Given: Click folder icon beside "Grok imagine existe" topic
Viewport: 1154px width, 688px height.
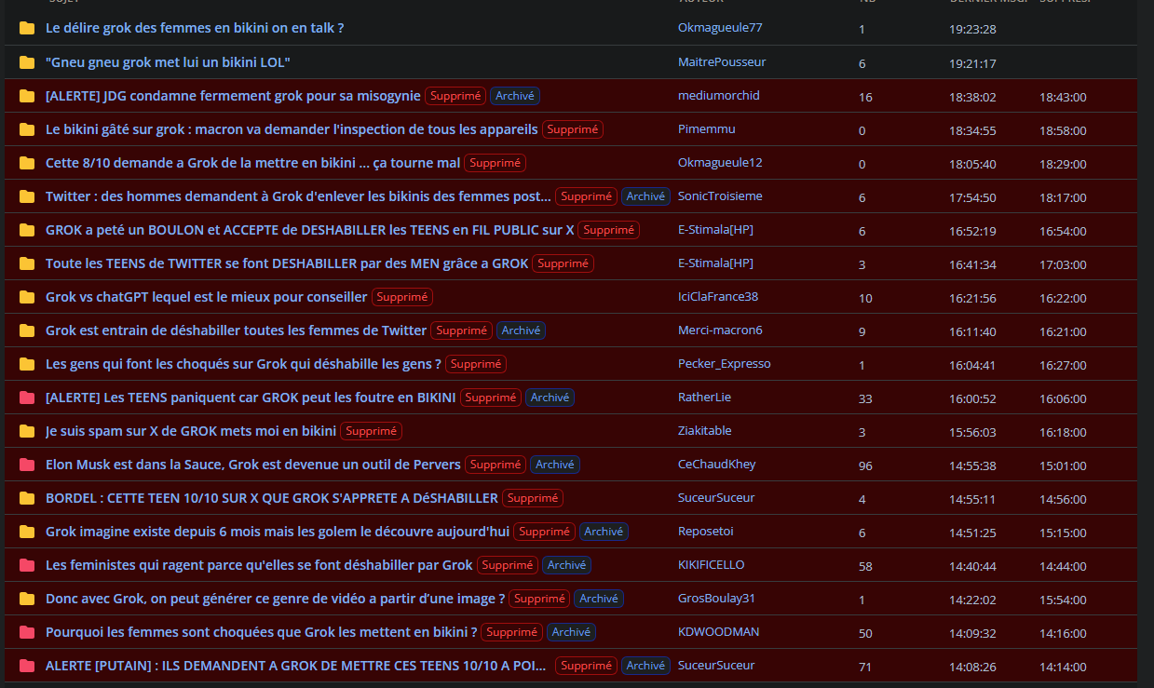Looking at the screenshot, I should 27,532.
